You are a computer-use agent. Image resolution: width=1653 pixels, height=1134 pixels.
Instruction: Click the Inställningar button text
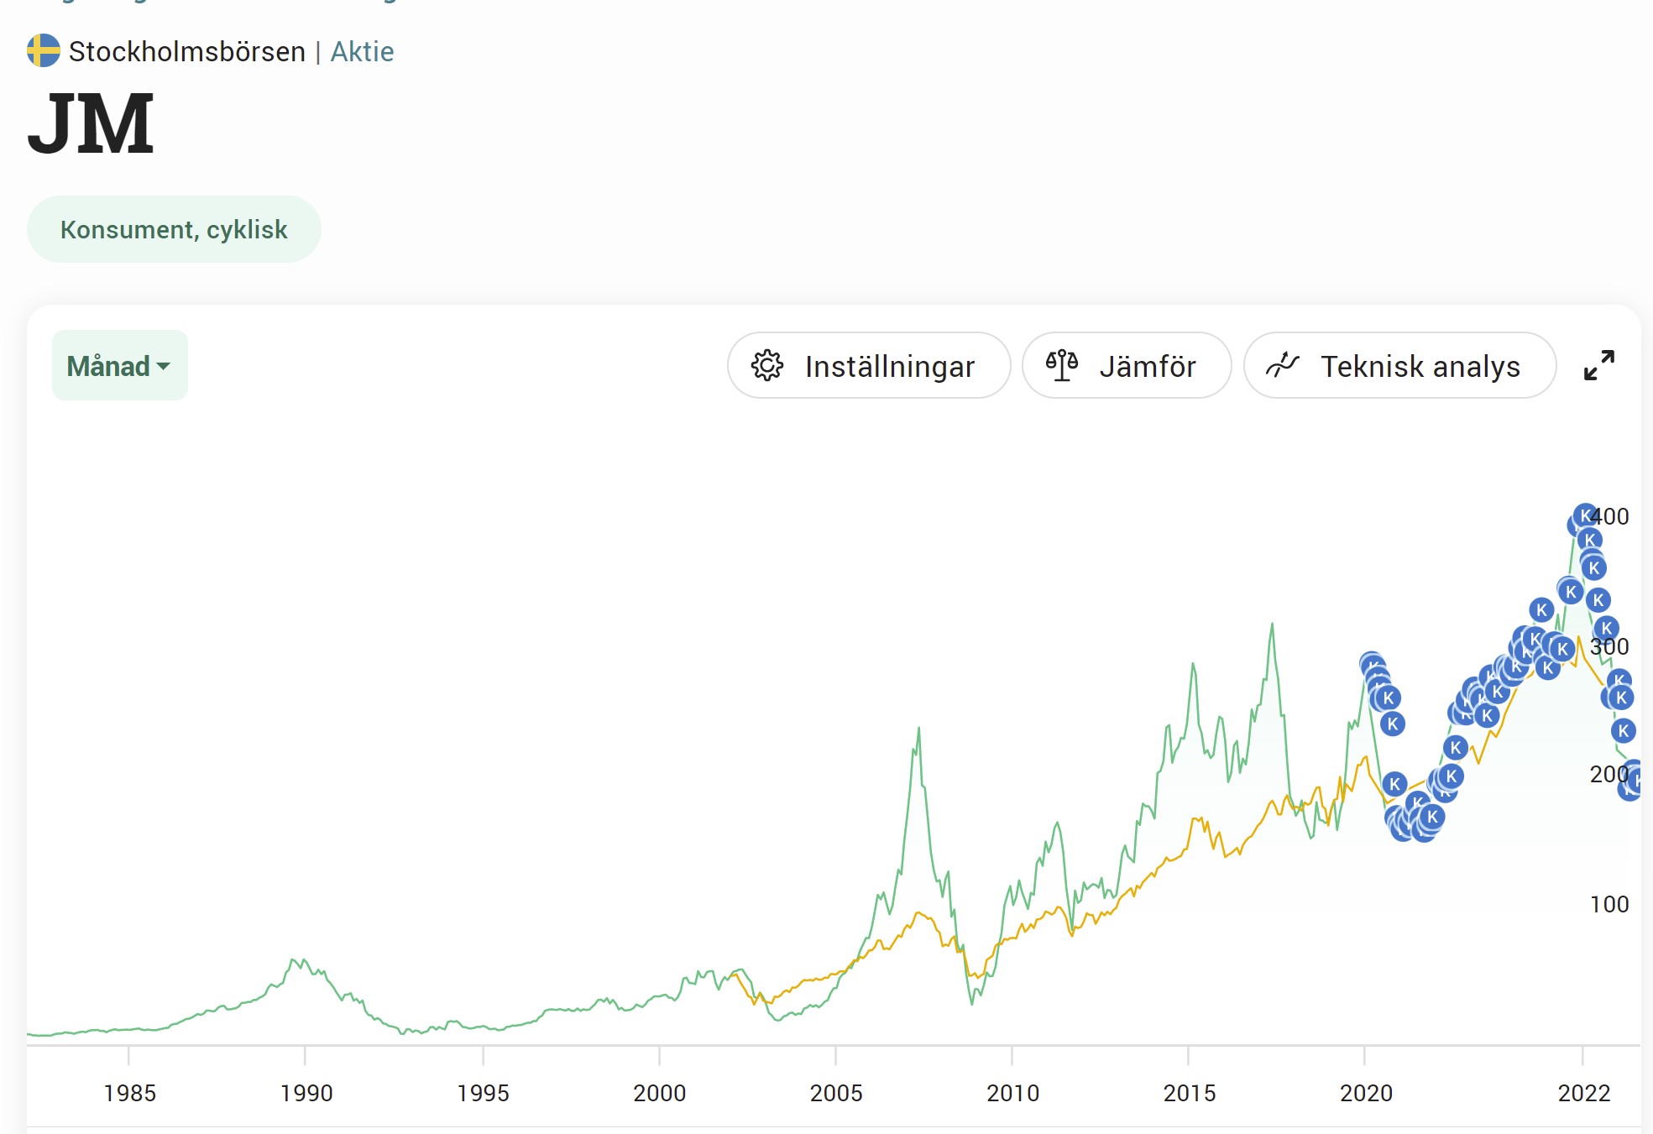889,367
